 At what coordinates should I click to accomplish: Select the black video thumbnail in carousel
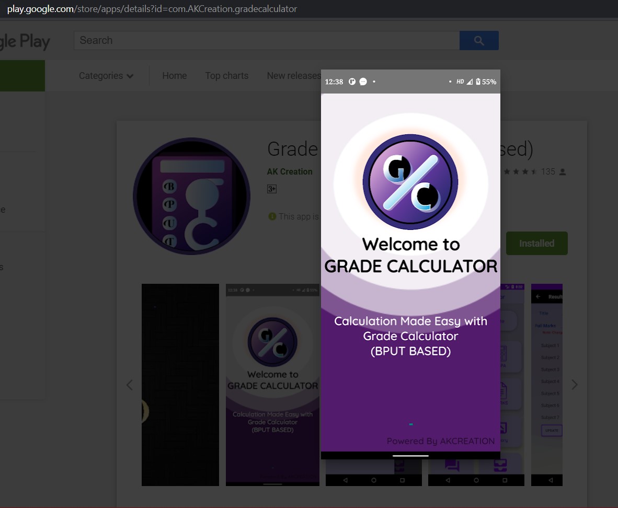coord(180,385)
